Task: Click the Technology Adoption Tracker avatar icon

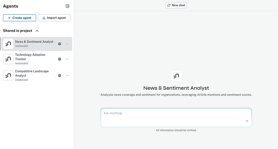Action: click(8, 59)
